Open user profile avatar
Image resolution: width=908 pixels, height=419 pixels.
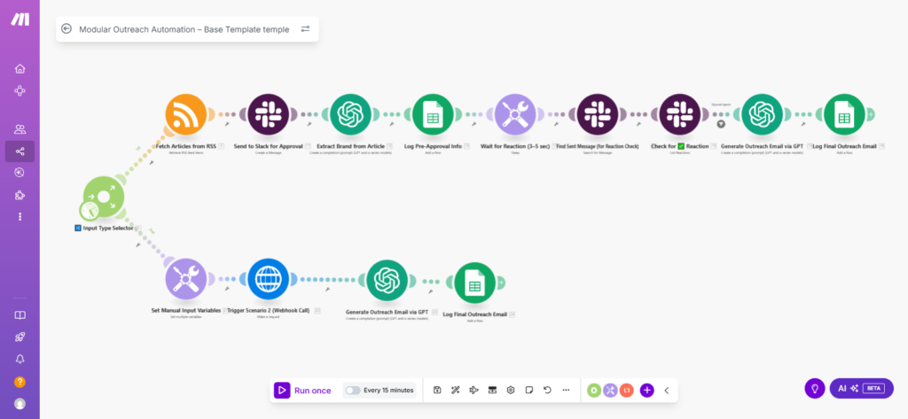[20, 403]
